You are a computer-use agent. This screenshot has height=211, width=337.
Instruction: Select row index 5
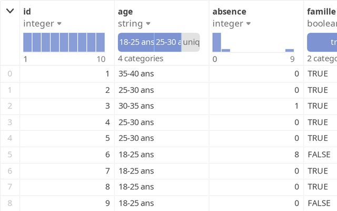click(9, 155)
